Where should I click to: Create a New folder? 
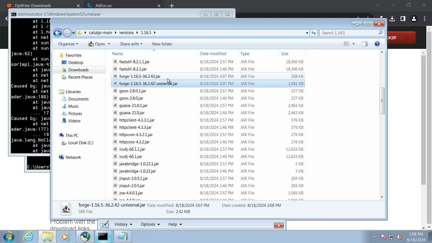162,44
